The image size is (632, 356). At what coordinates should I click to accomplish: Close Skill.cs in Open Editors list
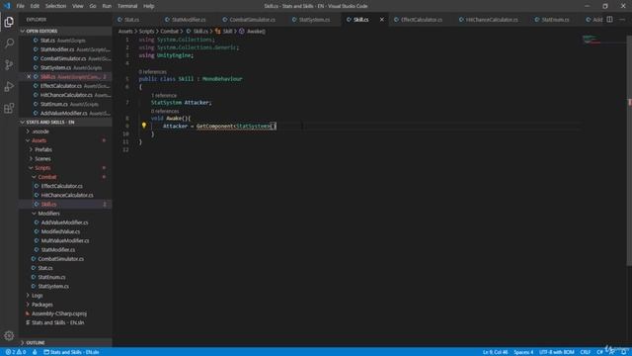tap(29, 77)
